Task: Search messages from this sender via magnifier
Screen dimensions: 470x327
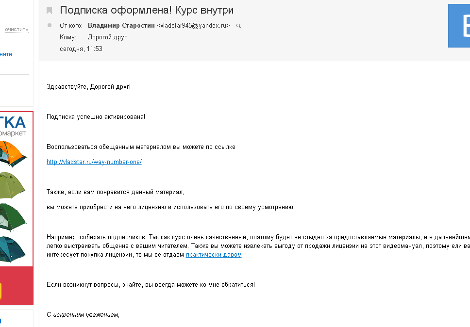Action: click(x=238, y=26)
